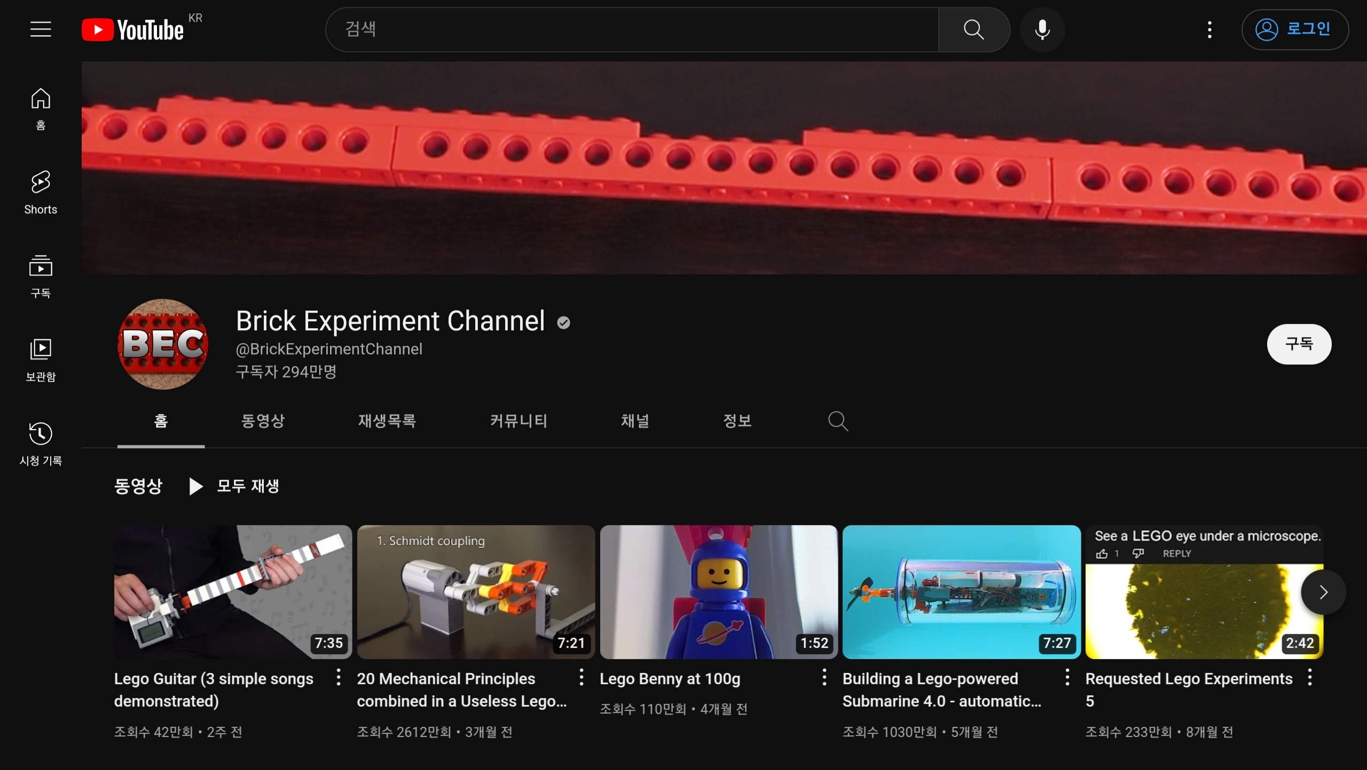Open options menu for Lego Benny video
This screenshot has height=770, width=1367.
[x=824, y=678]
